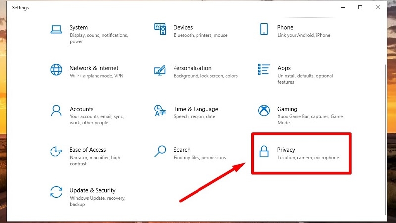Click 'Windows Update, recovery, backup' description

click(98, 201)
